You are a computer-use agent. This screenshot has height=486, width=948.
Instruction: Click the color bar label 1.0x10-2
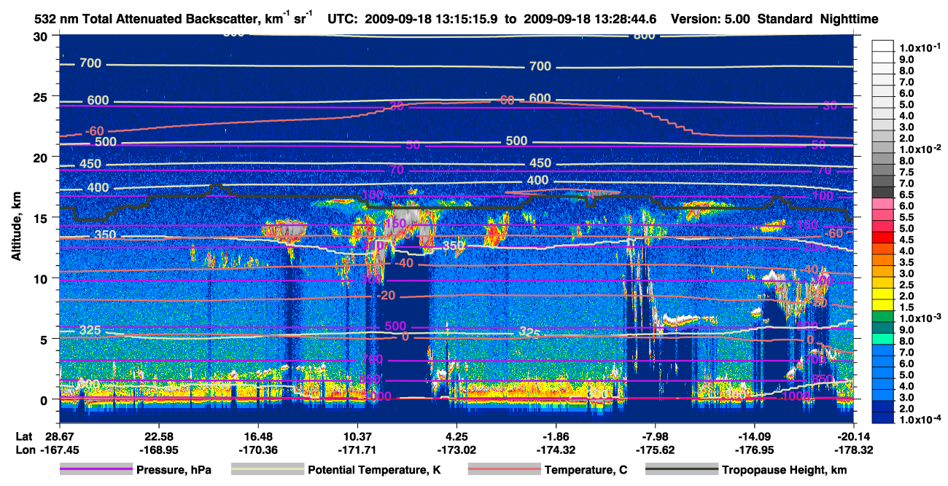point(922,149)
